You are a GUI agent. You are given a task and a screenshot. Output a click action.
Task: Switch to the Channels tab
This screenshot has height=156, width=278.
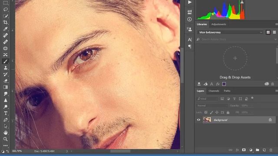pos(214,91)
